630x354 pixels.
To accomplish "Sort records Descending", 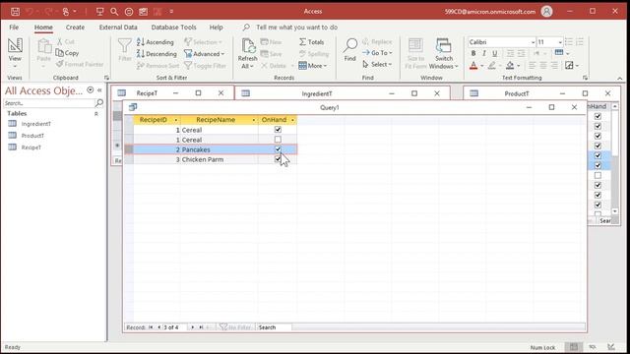I will point(157,53).
